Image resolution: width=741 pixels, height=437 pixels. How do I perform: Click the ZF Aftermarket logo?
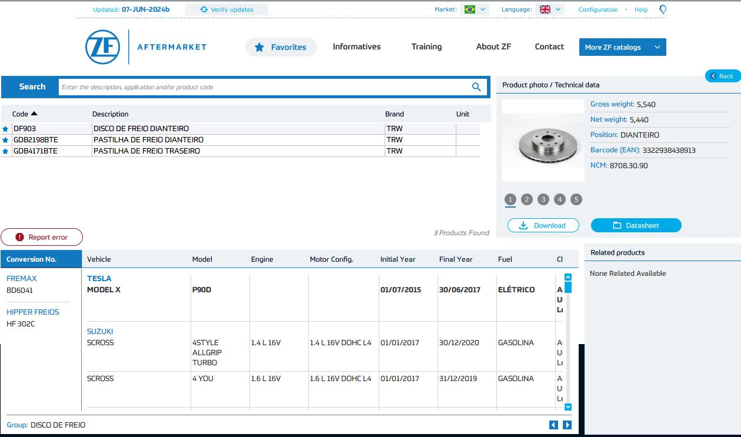click(x=146, y=46)
